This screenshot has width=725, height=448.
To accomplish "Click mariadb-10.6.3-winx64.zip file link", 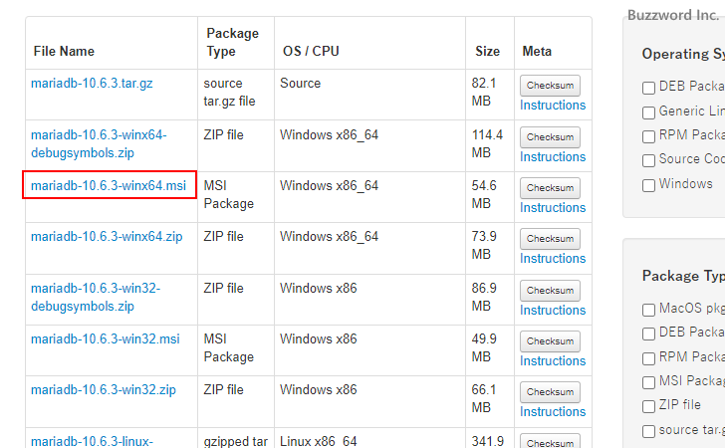I will pos(107,237).
